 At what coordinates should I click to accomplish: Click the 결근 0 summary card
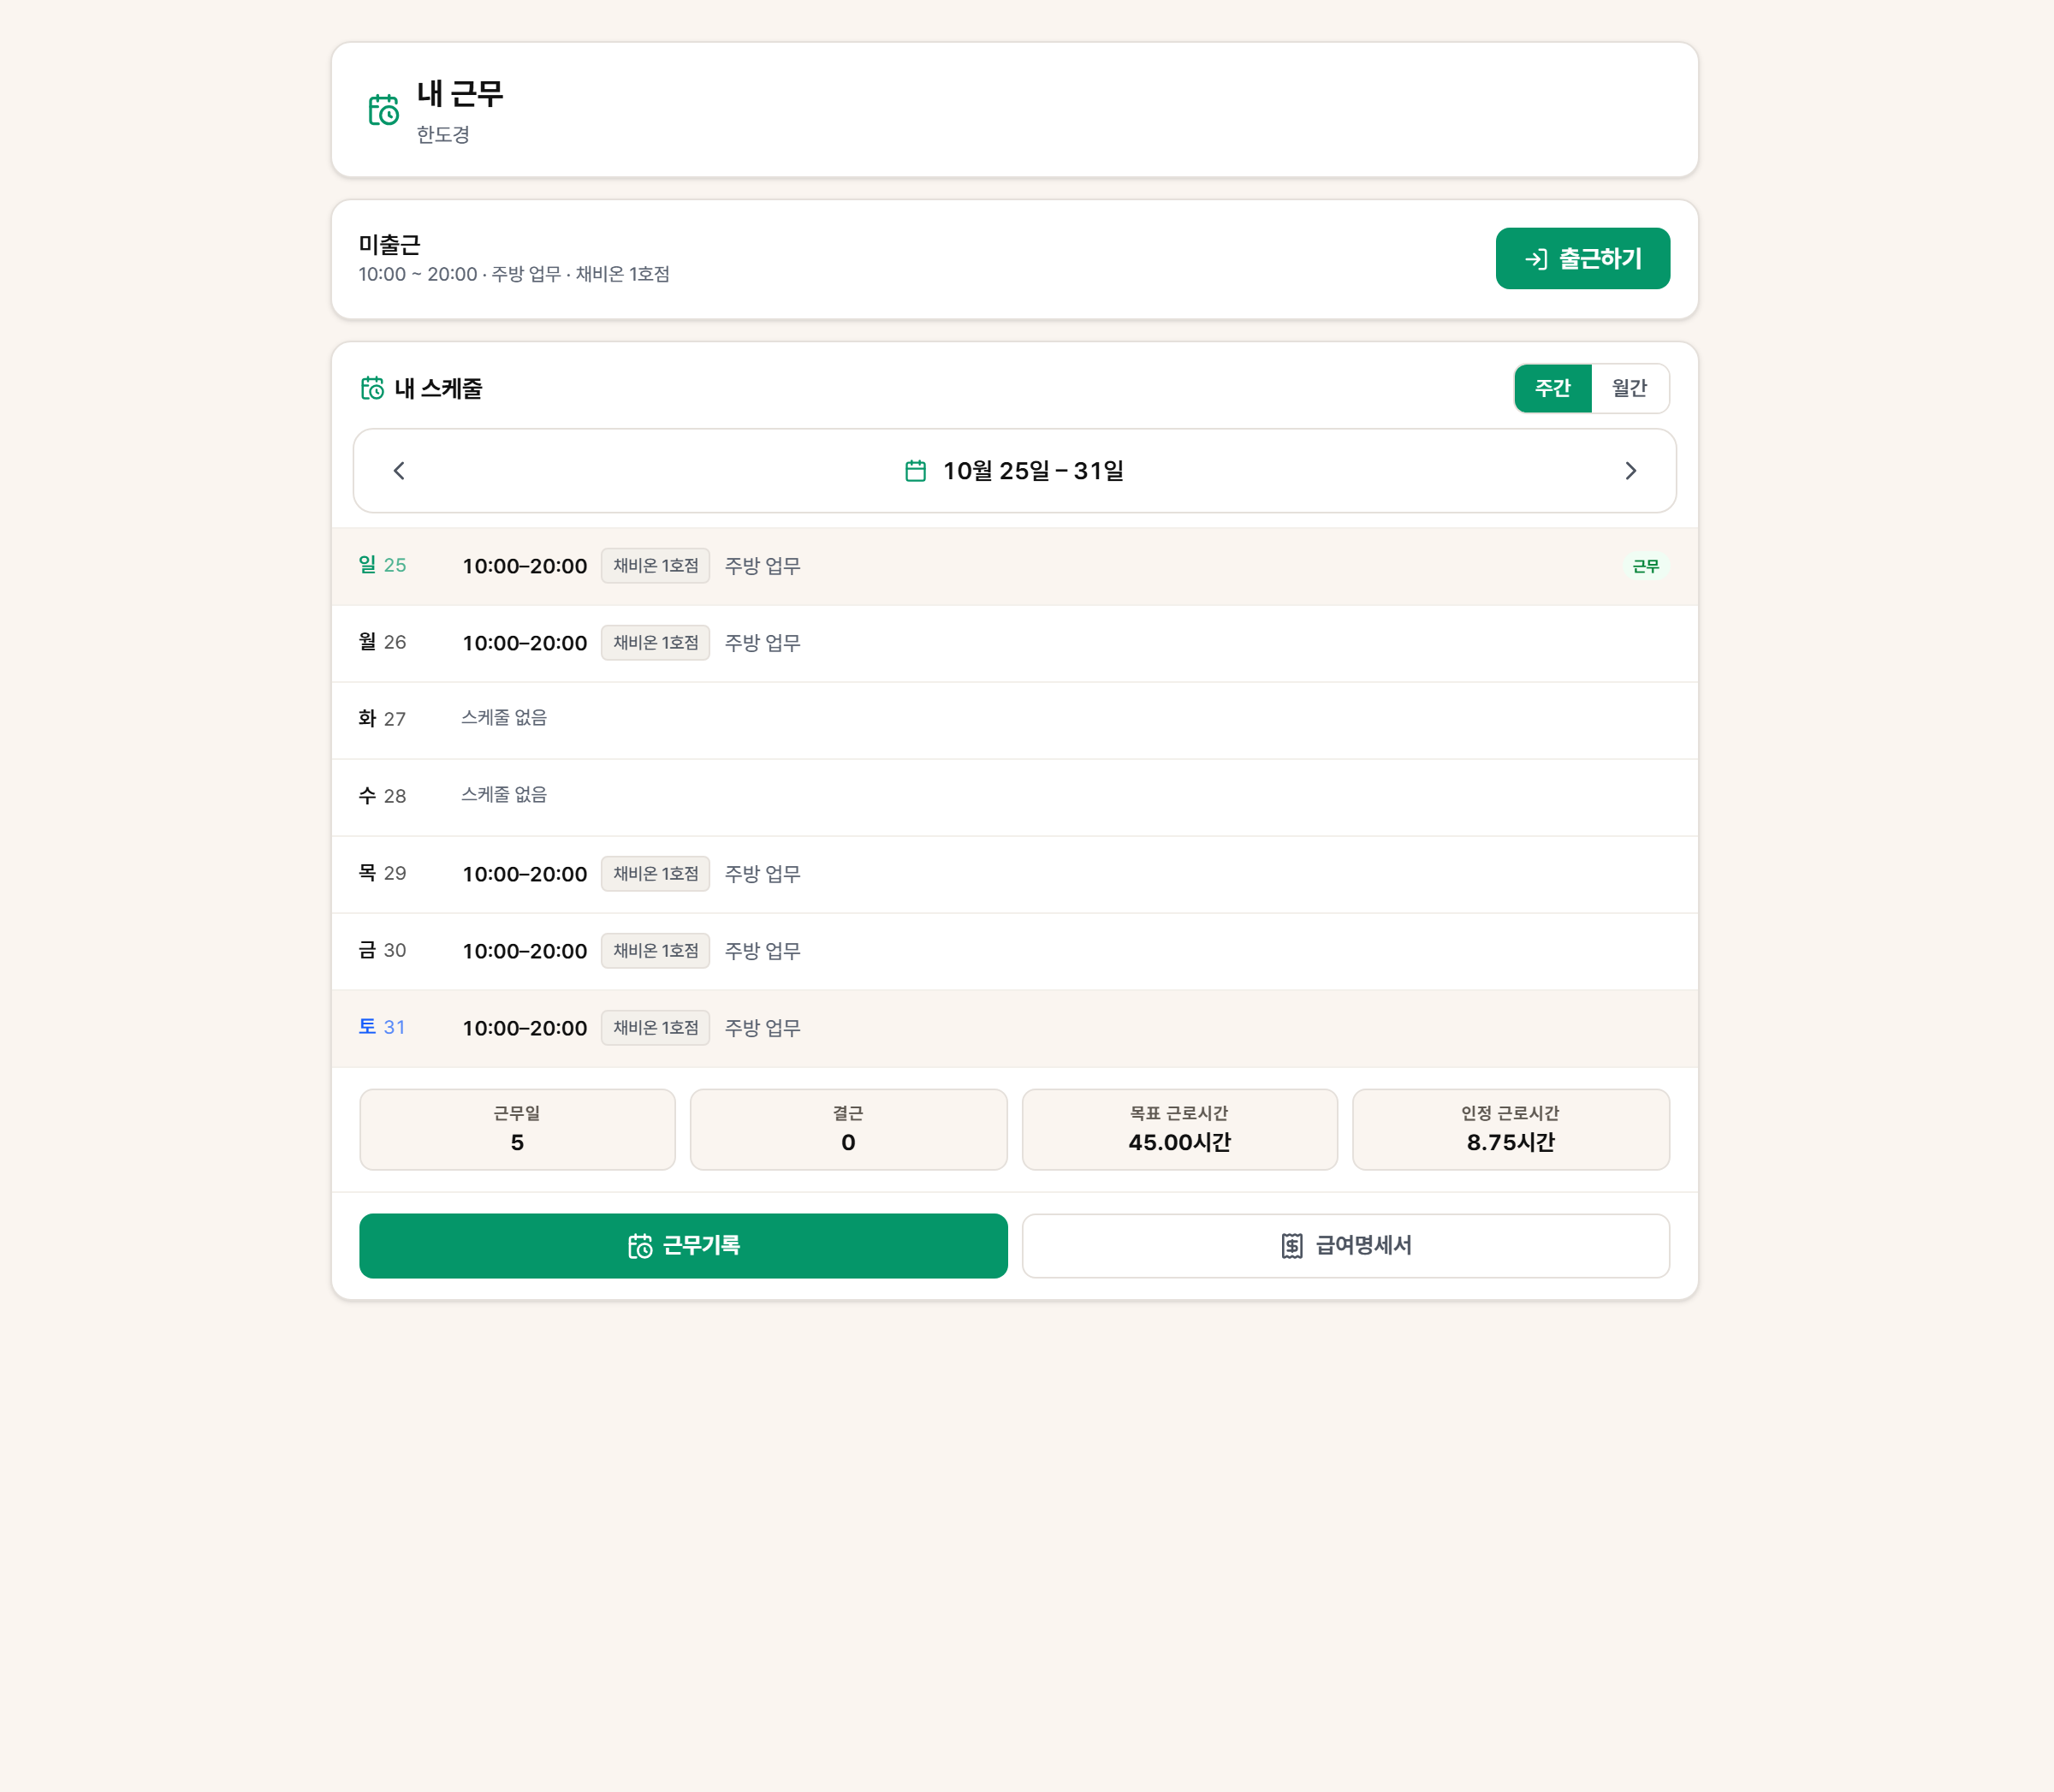pos(848,1129)
